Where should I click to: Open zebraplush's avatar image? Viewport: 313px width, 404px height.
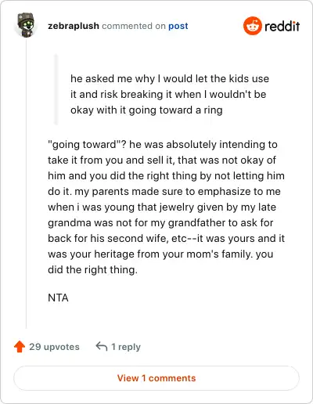(26, 25)
